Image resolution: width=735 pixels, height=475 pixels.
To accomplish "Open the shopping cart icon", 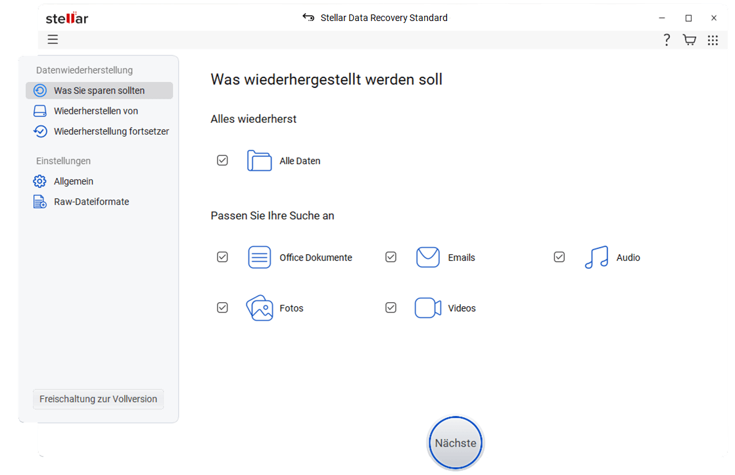I will point(689,39).
